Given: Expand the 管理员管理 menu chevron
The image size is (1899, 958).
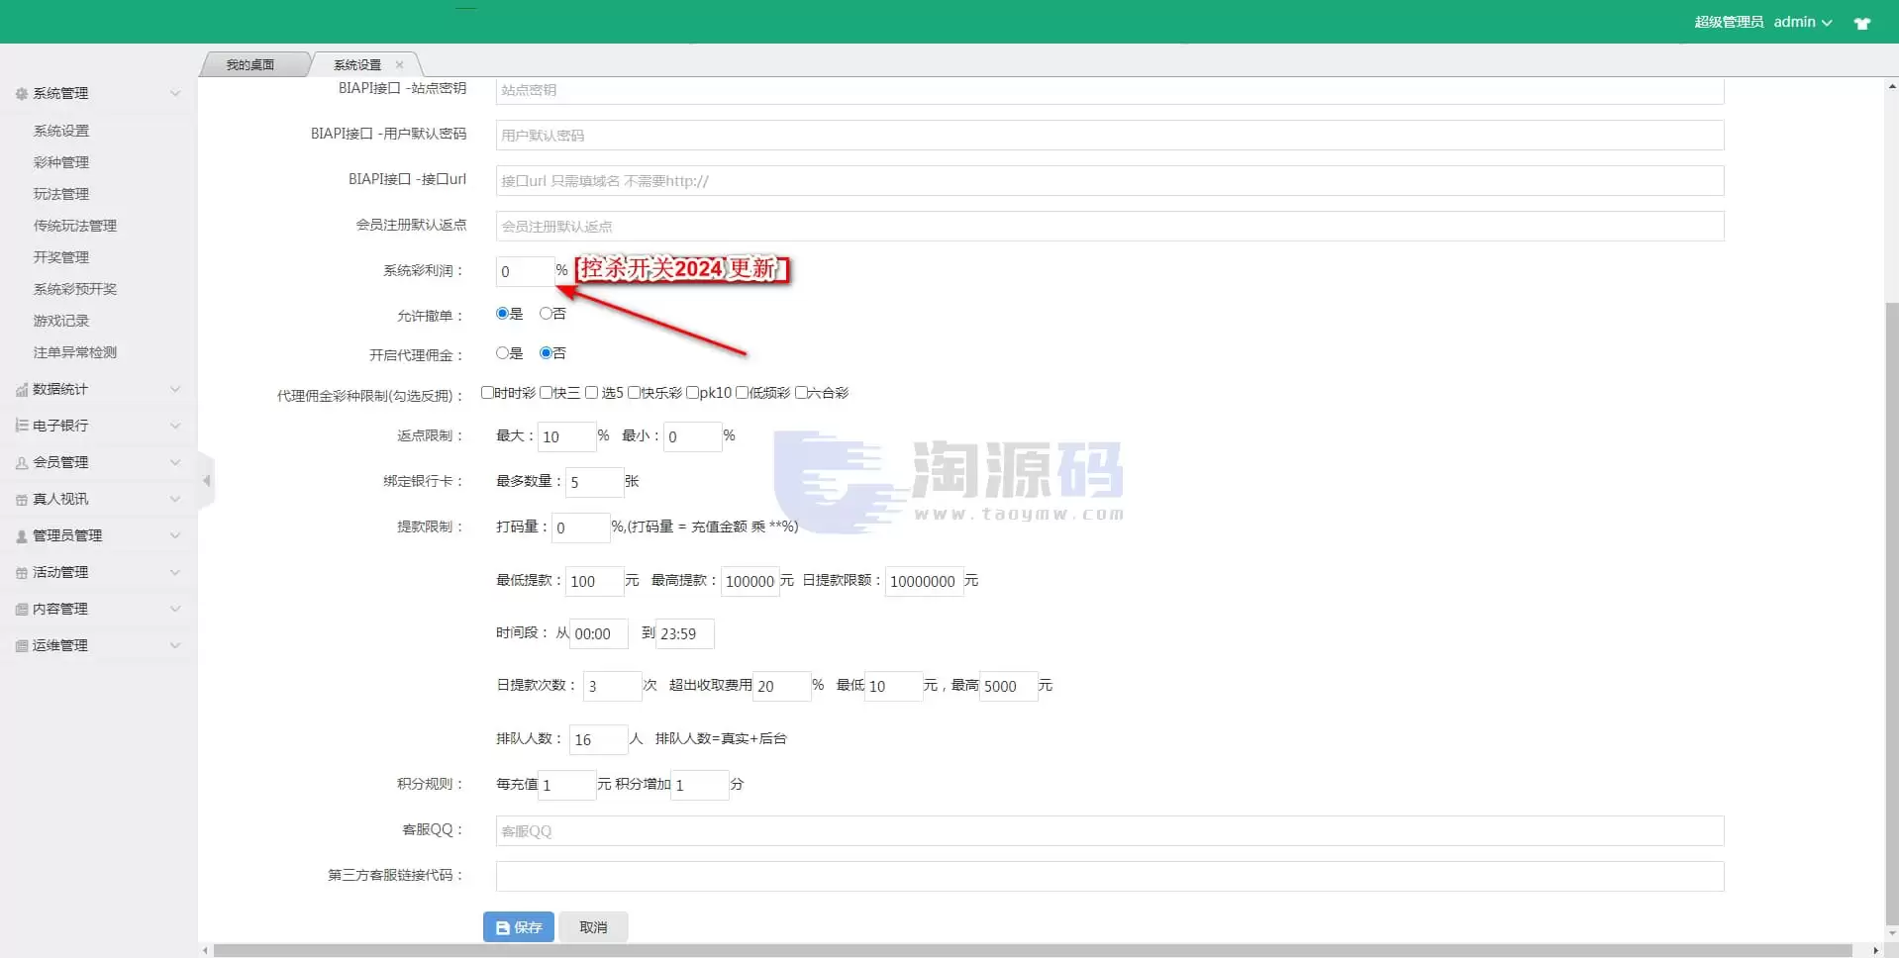Looking at the screenshot, I should tap(175, 535).
